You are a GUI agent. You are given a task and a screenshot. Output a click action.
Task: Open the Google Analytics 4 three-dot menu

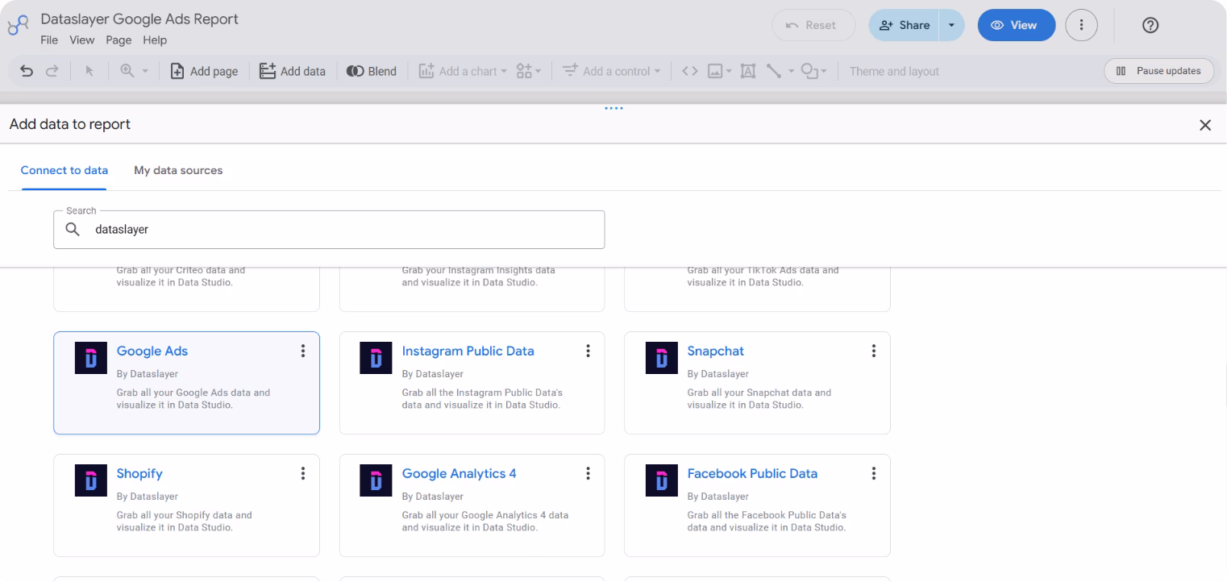[588, 473]
